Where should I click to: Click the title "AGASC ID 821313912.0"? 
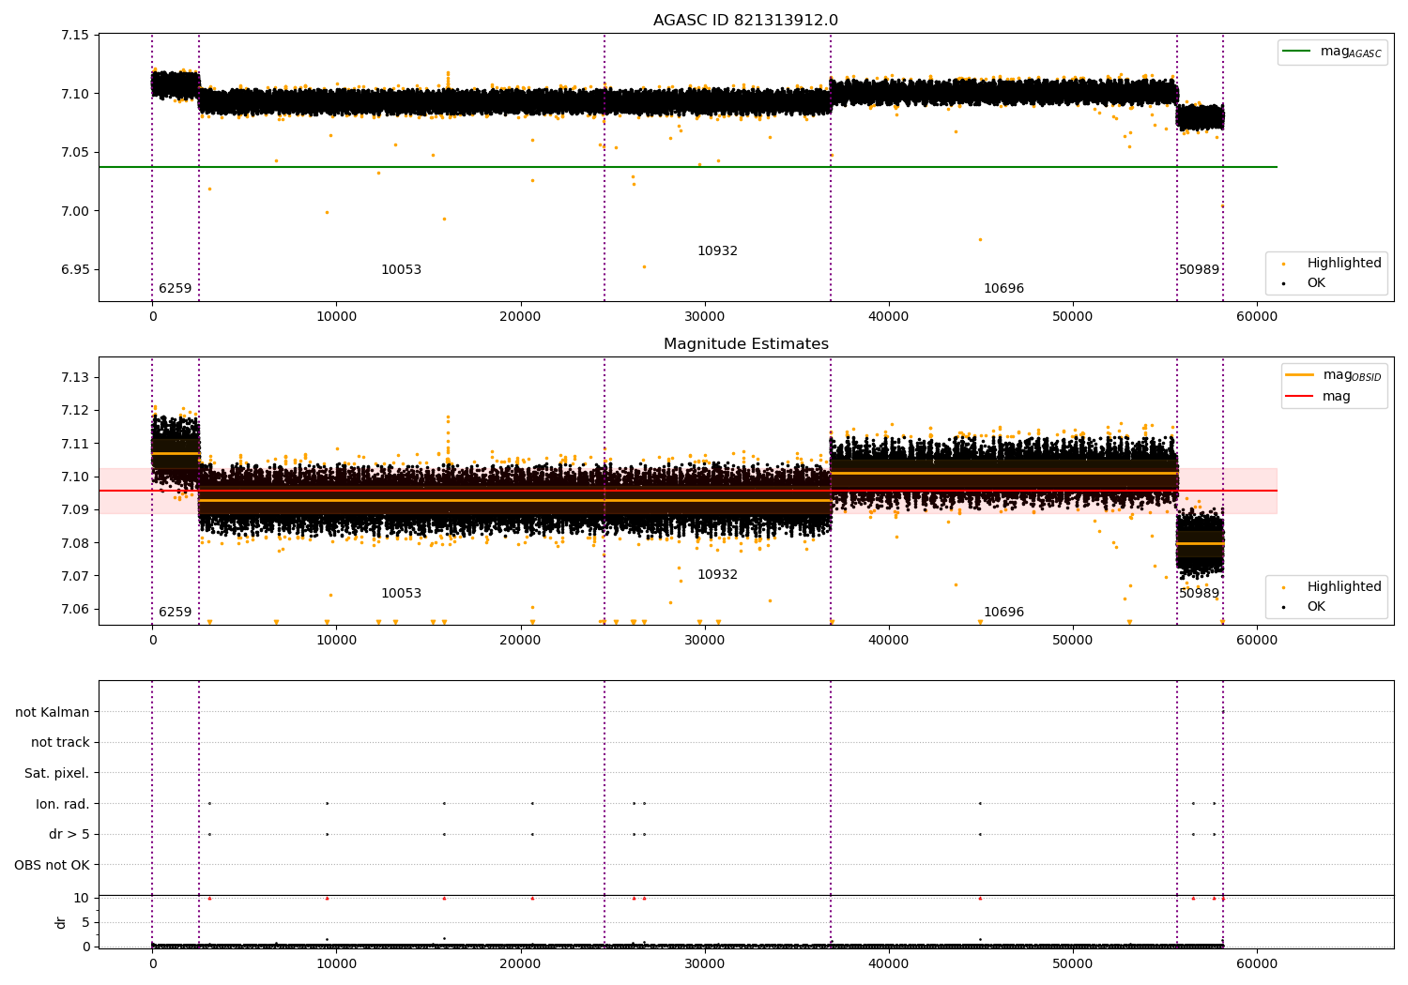[745, 21]
